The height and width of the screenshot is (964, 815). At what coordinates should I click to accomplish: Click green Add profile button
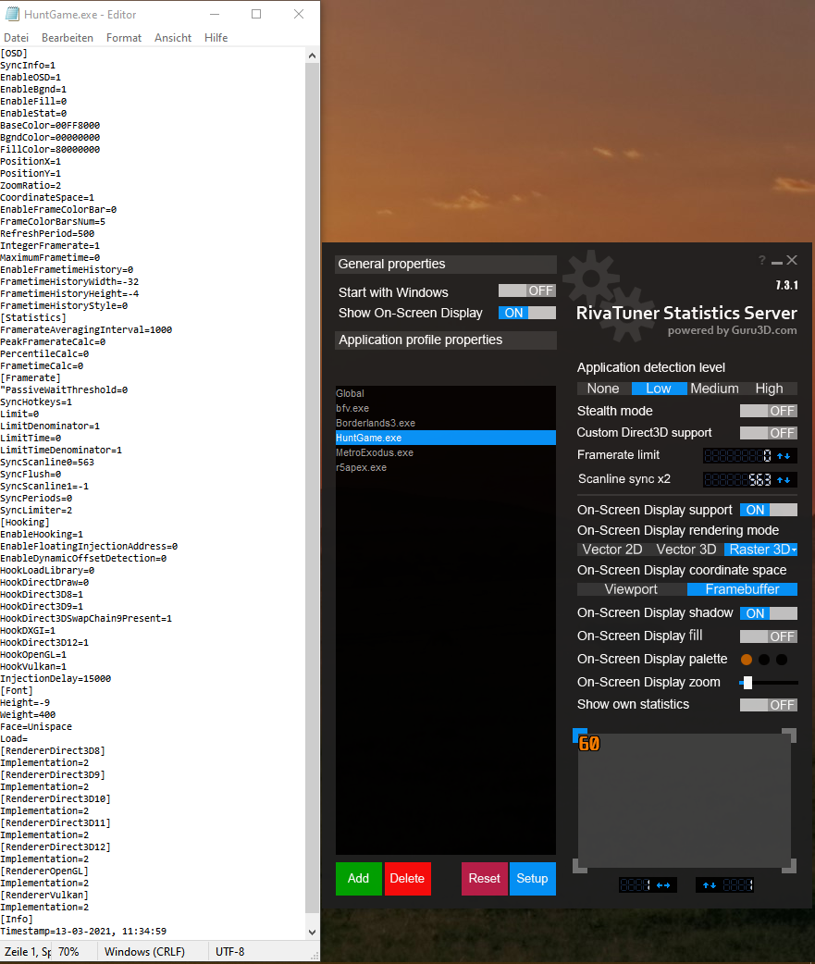(358, 879)
